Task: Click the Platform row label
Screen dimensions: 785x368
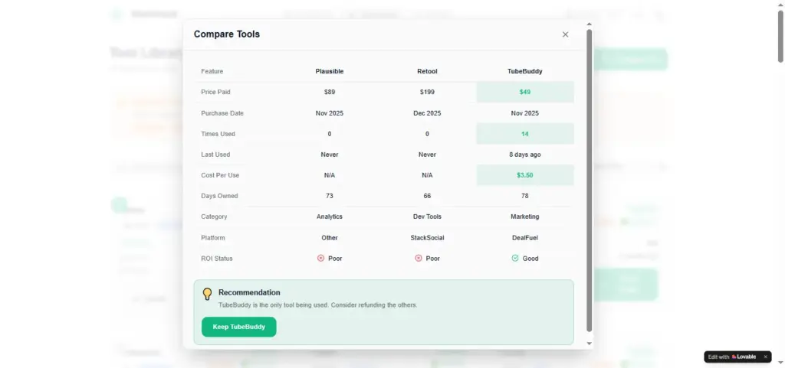Action: (x=213, y=238)
